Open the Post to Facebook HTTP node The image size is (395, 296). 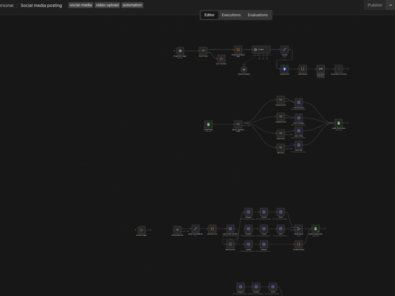[x=299, y=103]
